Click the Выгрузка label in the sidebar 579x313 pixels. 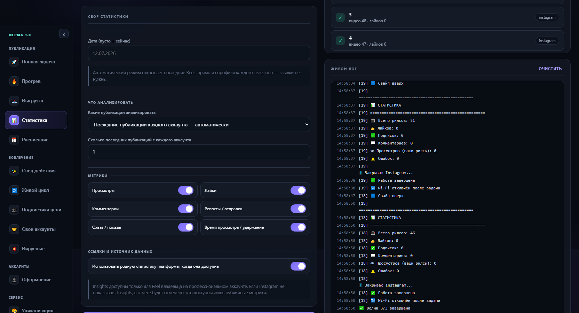[x=32, y=101]
